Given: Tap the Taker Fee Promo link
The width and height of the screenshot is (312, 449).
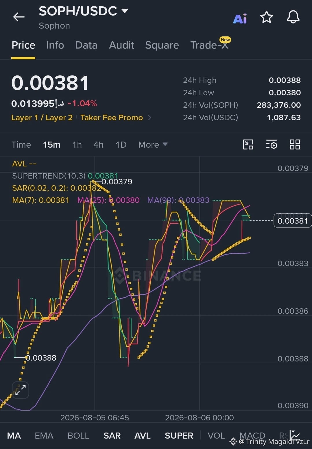Looking at the screenshot, I should [x=112, y=118].
